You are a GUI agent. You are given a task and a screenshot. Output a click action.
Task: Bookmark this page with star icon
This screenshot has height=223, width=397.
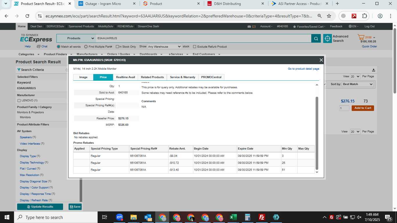tap(329, 16)
